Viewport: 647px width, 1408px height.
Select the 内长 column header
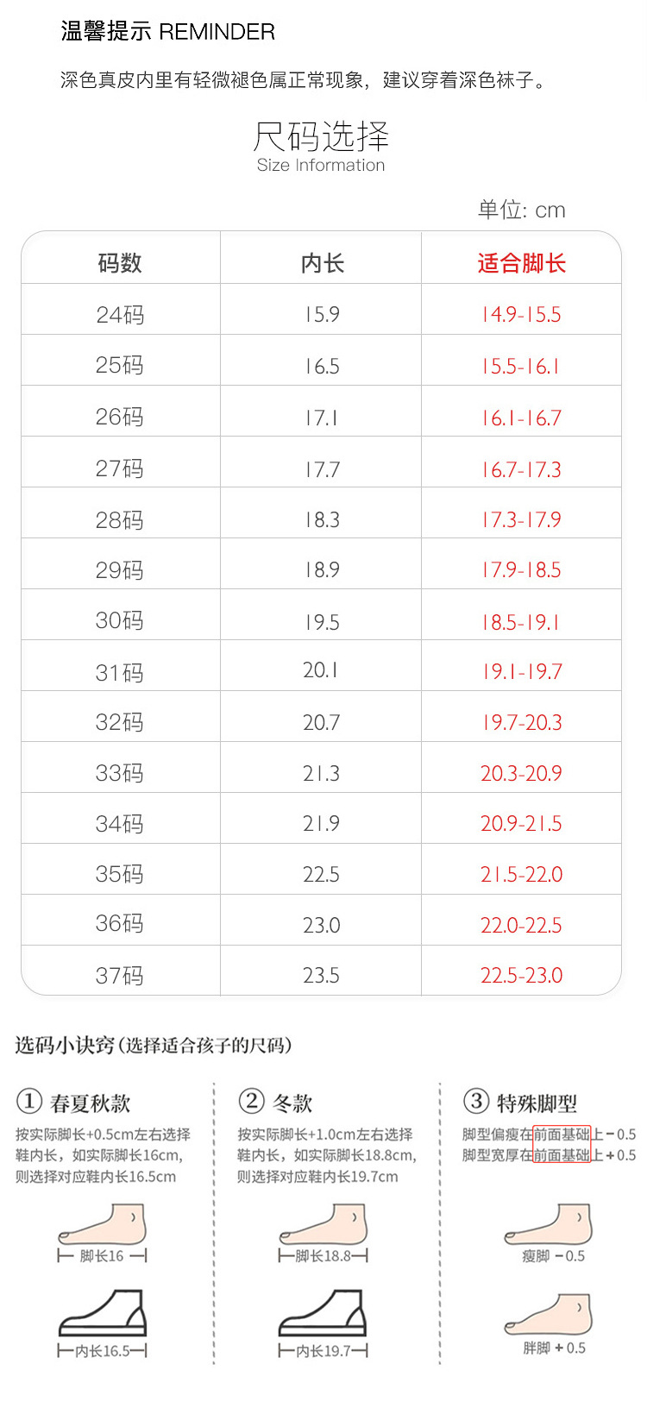[x=322, y=263]
